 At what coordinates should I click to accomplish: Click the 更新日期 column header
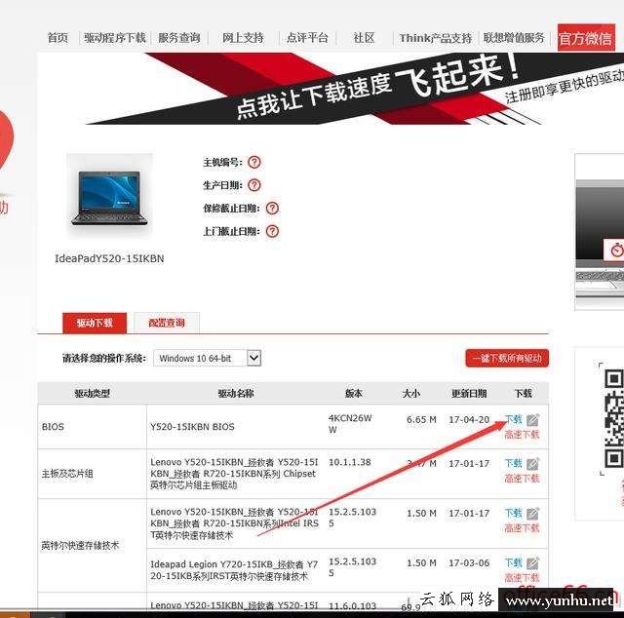(x=469, y=394)
